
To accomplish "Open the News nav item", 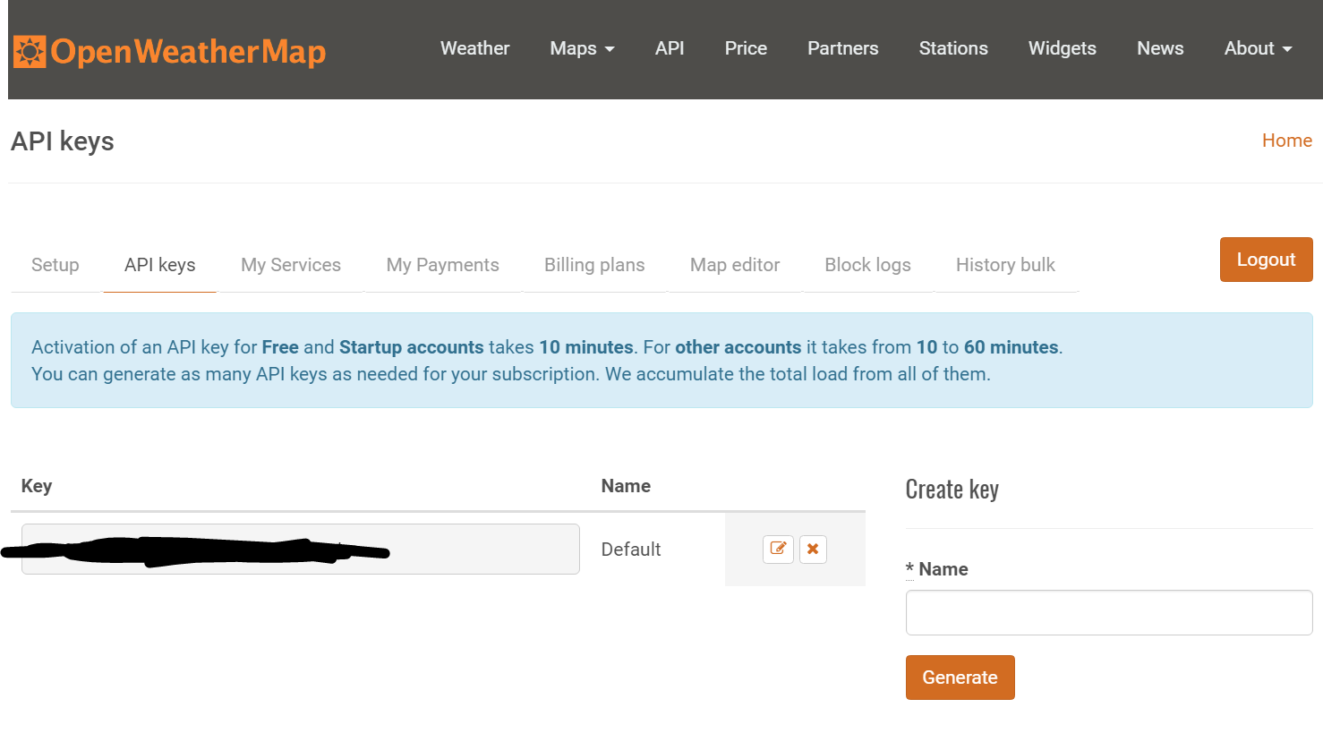I will [1160, 48].
